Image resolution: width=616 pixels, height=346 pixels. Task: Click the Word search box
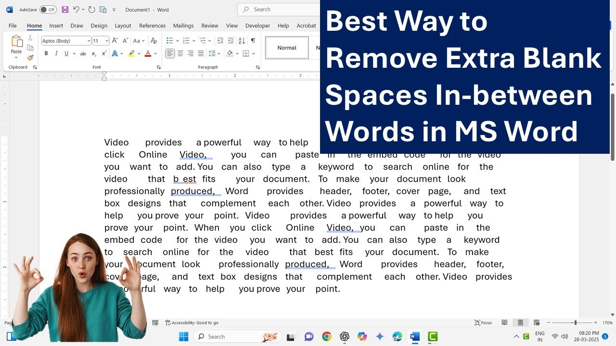pyautogui.click(x=279, y=10)
